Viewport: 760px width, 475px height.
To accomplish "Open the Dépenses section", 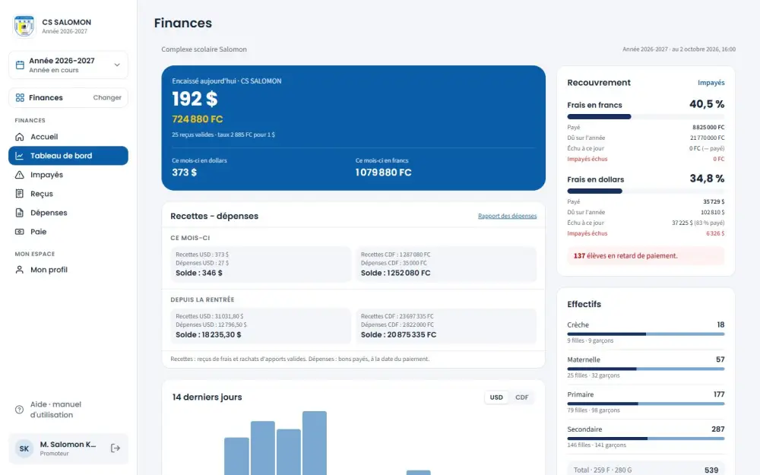I will 68,213.
